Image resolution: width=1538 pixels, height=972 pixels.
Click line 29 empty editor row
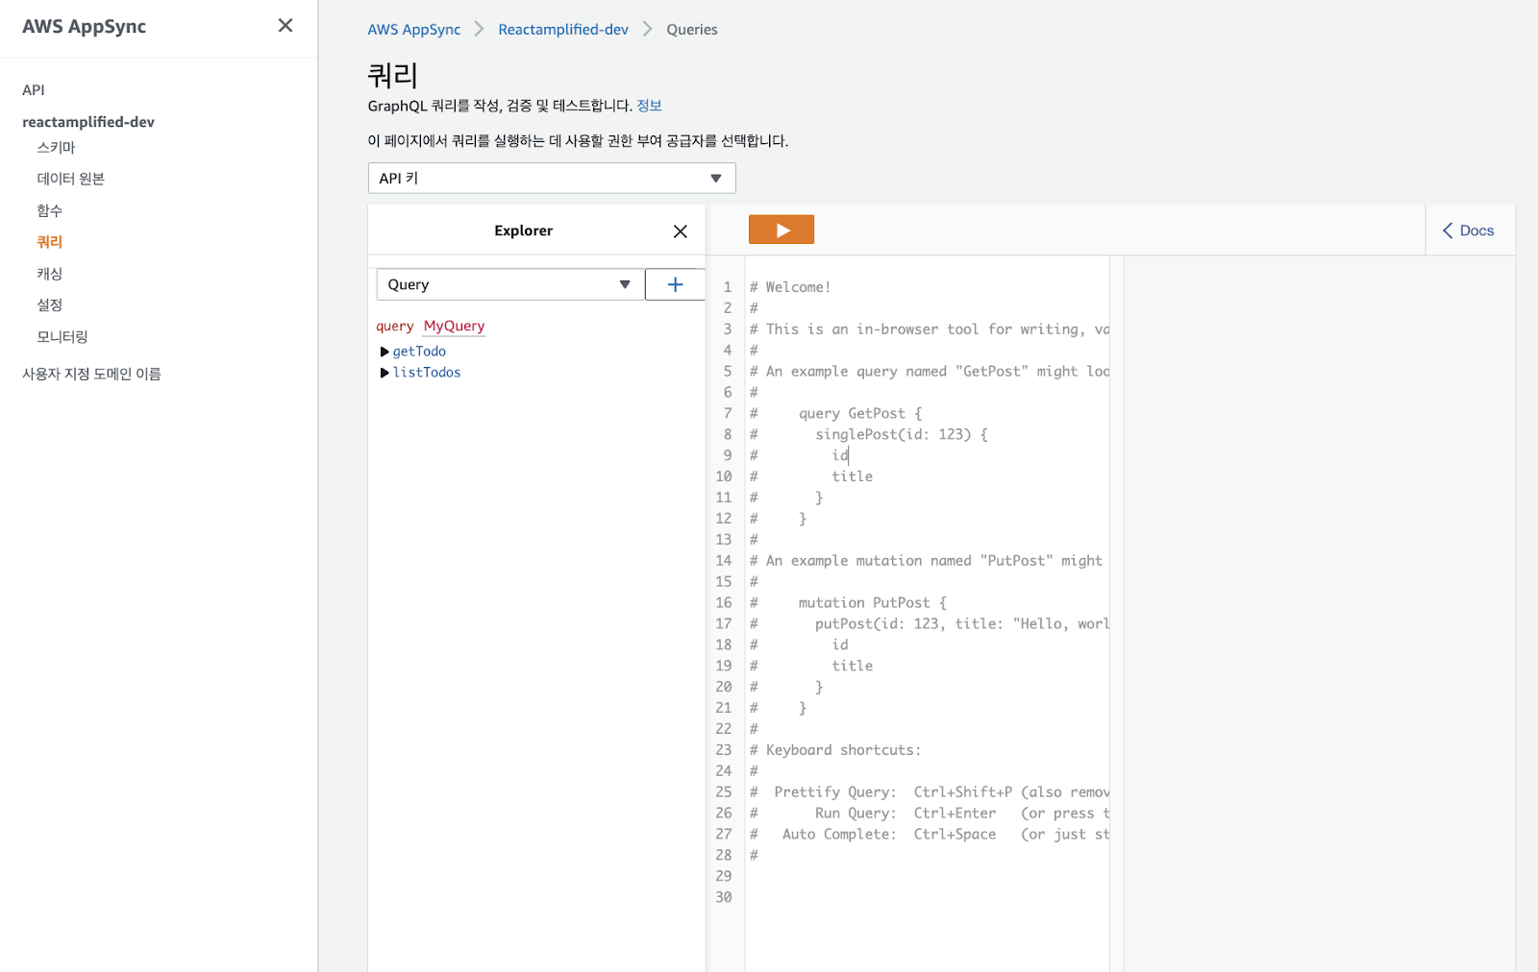(928, 876)
